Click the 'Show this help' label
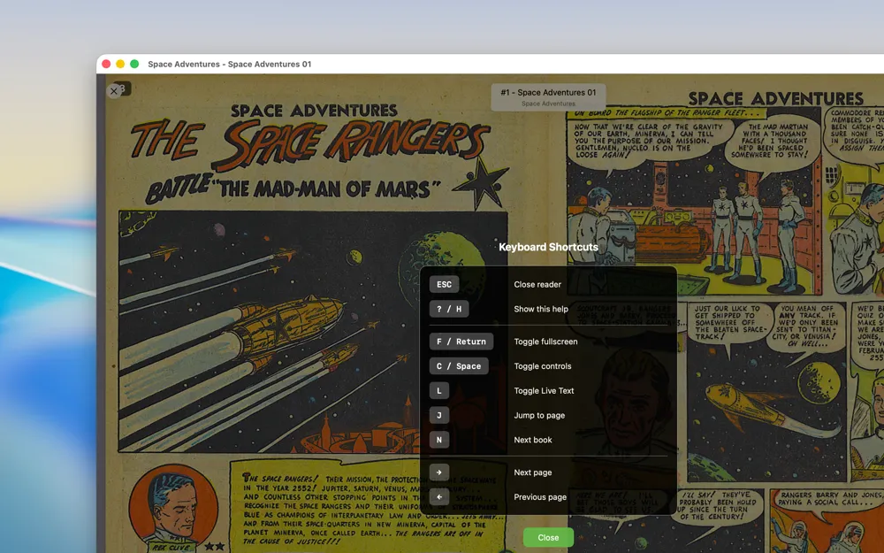The height and width of the screenshot is (553, 884). [x=541, y=309]
